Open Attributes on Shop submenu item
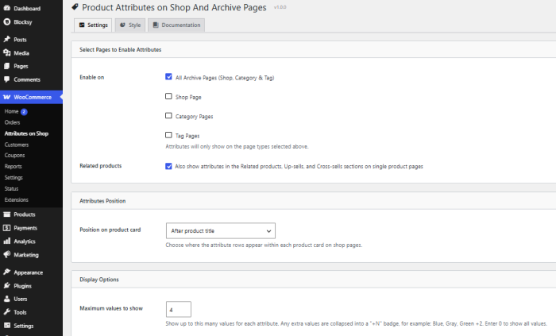This screenshot has height=336, width=556. [26, 133]
